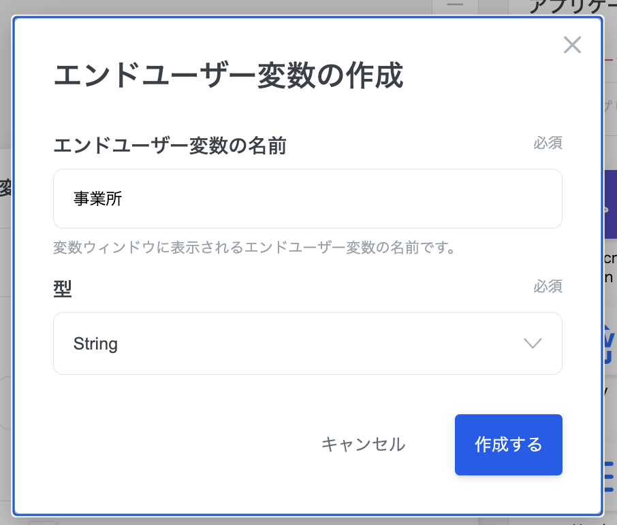
Task: Click the エンドユーザー変数の作成 dialog title
Action: click(228, 75)
